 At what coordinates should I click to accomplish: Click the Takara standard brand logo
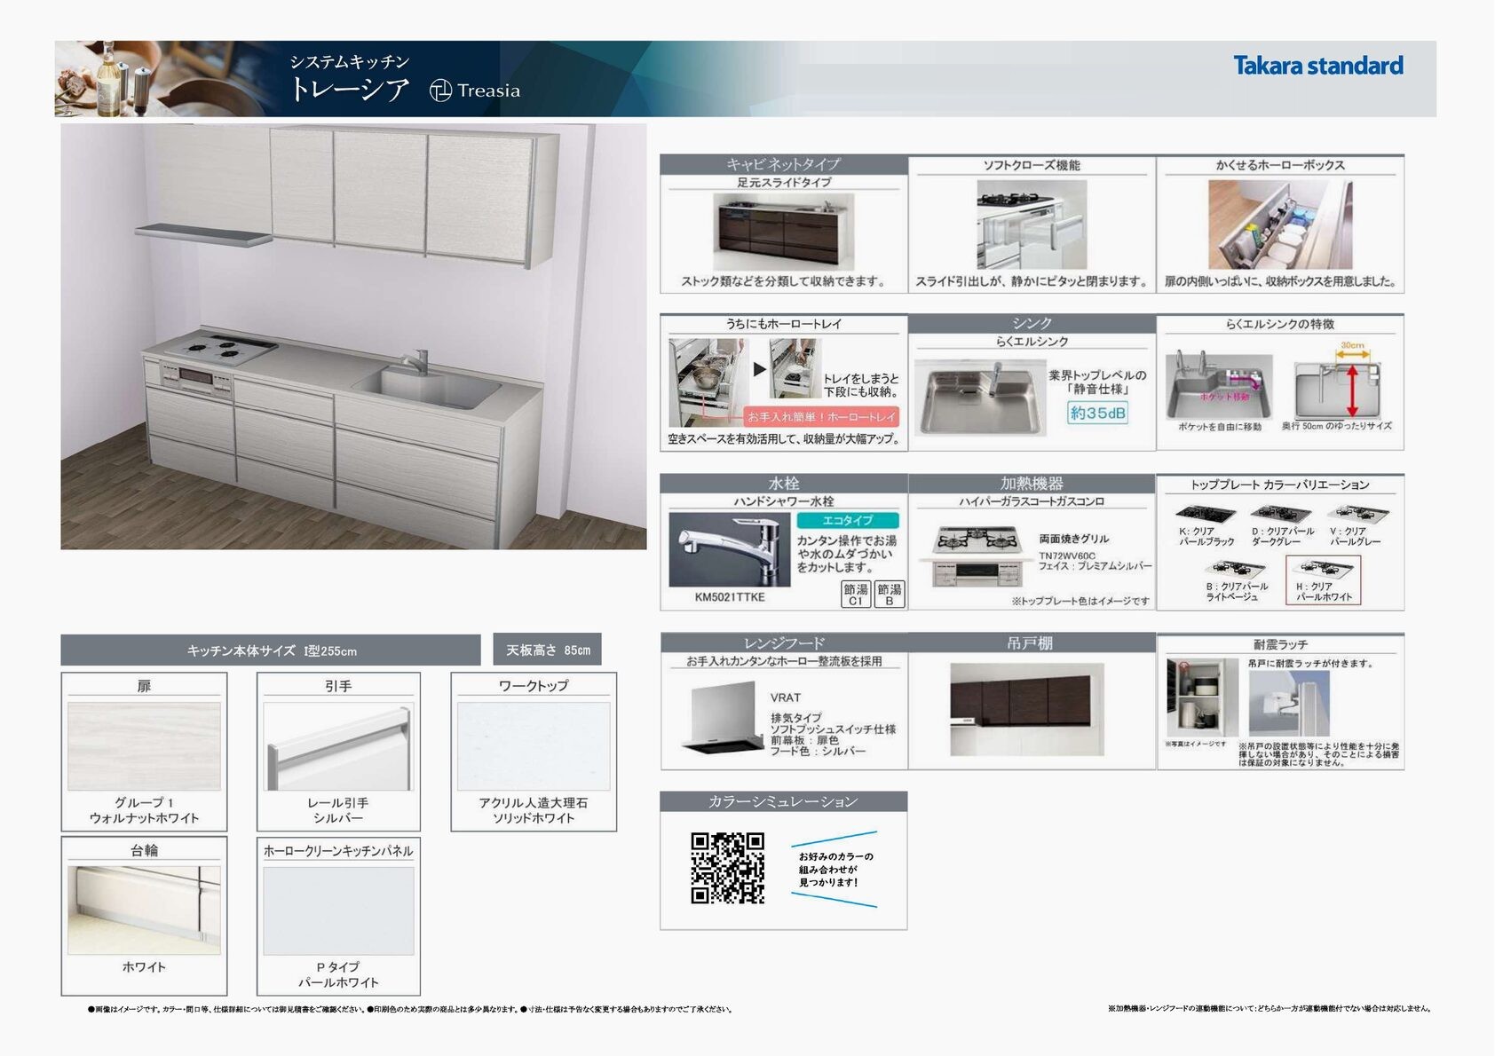point(1317,66)
